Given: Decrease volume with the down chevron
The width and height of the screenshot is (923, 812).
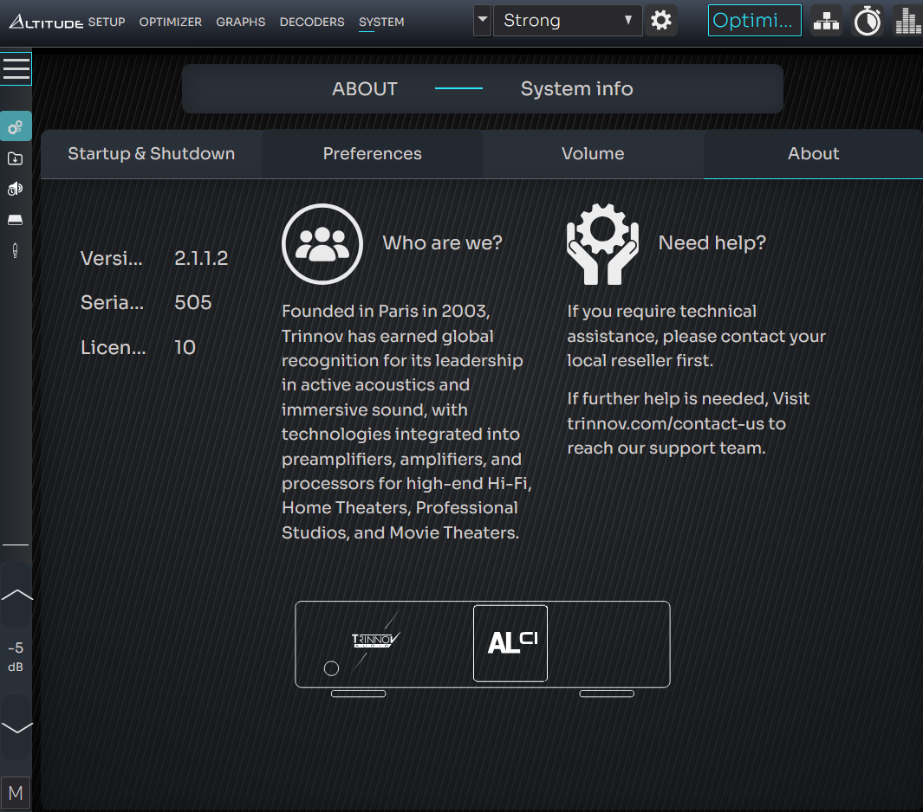Looking at the screenshot, I should point(16,727).
